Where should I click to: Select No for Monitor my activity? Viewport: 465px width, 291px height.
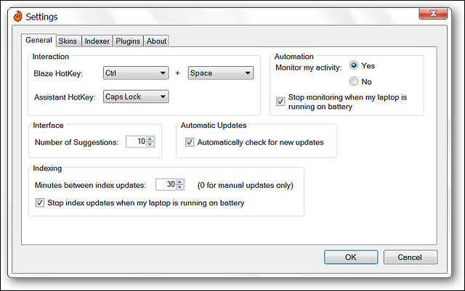[x=354, y=81]
